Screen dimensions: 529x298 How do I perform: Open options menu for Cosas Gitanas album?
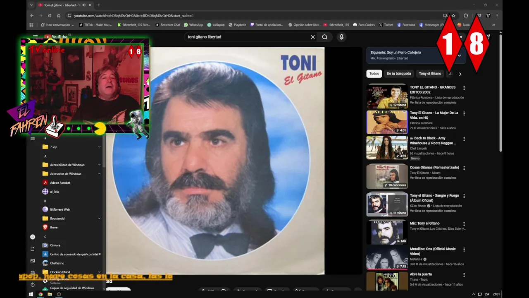pos(464,168)
